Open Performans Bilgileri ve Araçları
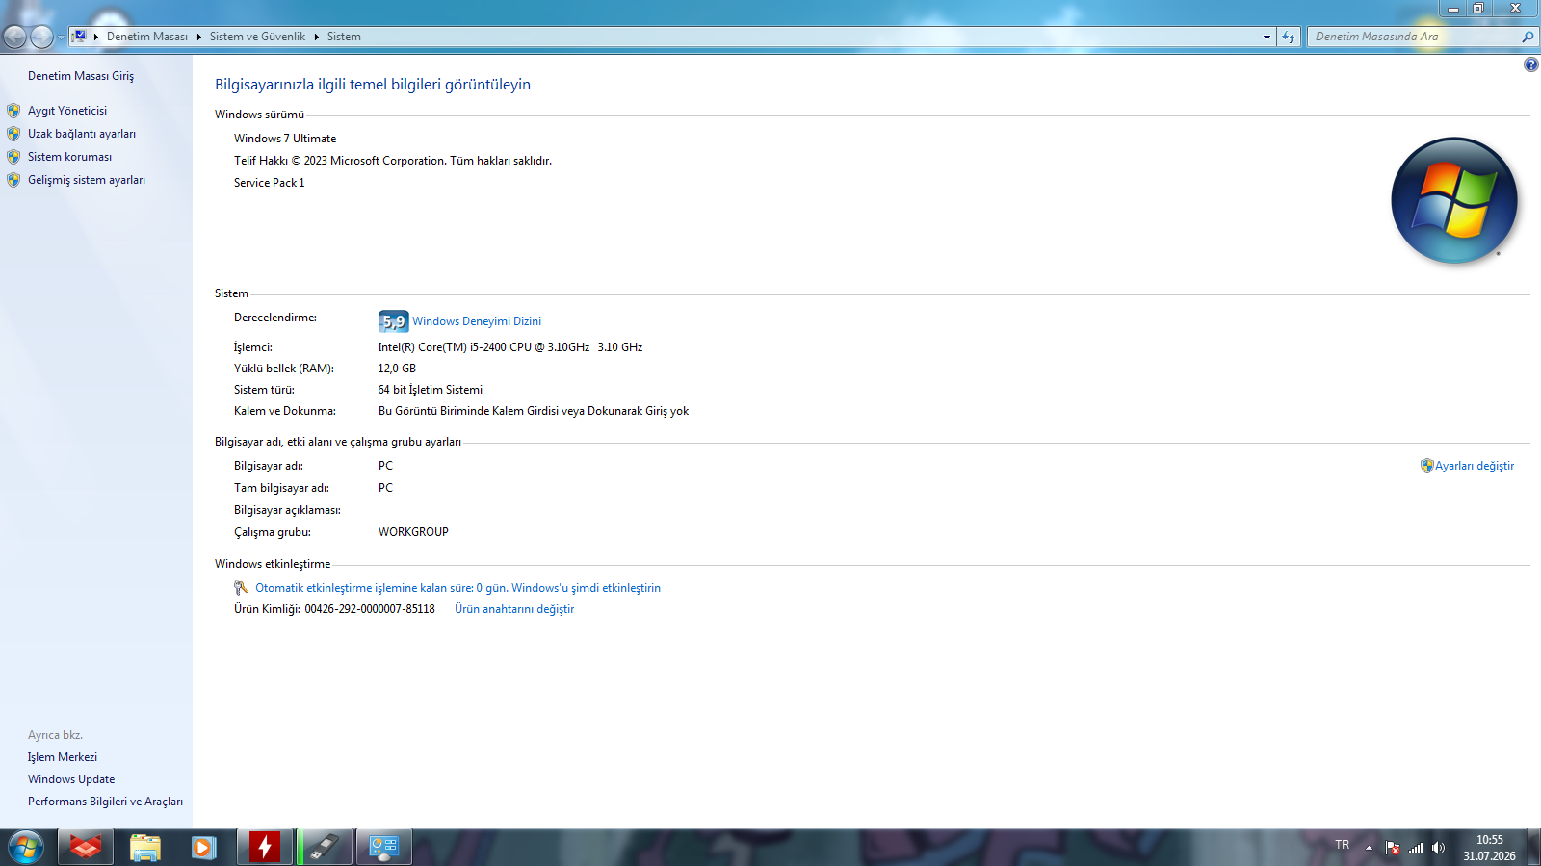 pyautogui.click(x=105, y=802)
